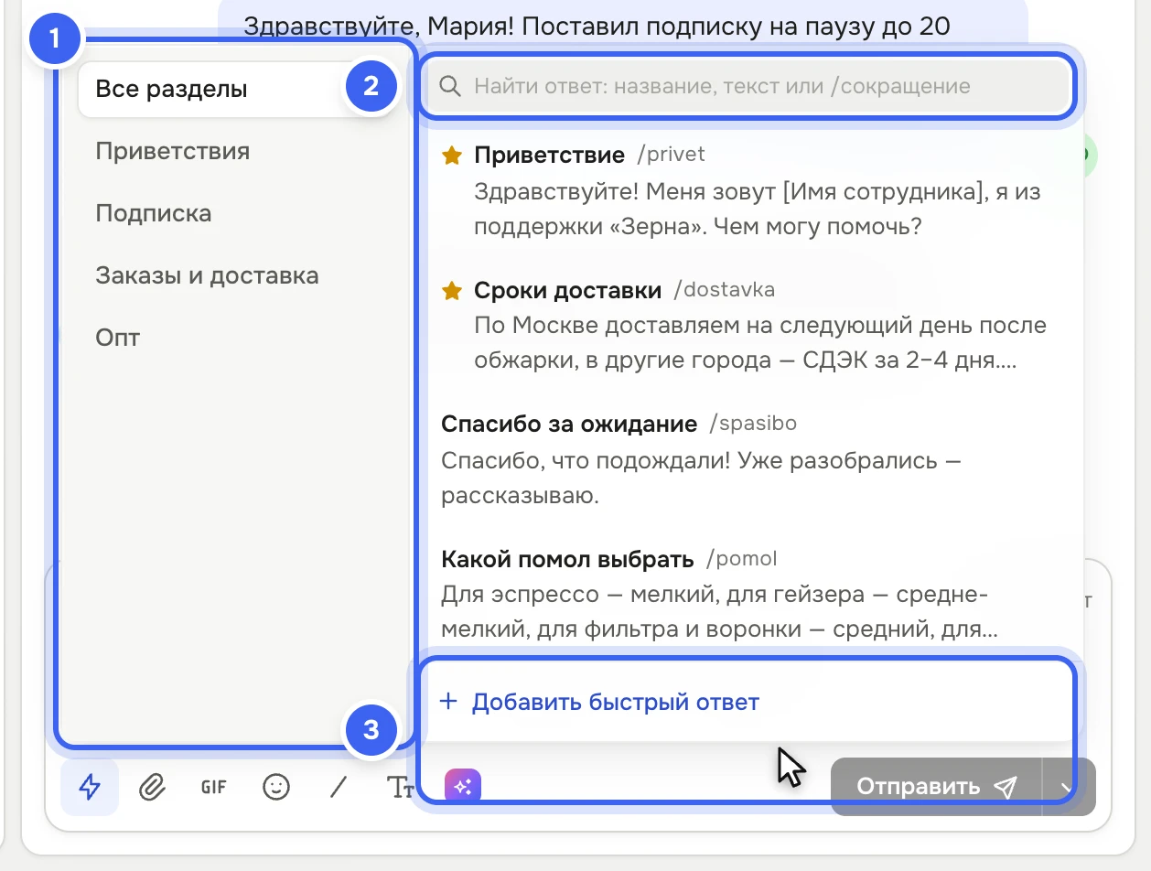The image size is (1151, 871).
Task: Click the /dostavka shortcut label
Action: (x=725, y=290)
